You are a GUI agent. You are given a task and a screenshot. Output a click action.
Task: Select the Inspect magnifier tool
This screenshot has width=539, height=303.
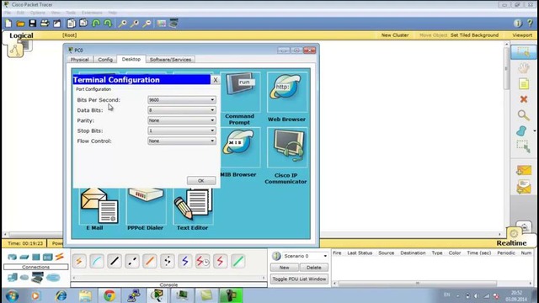[x=523, y=115]
